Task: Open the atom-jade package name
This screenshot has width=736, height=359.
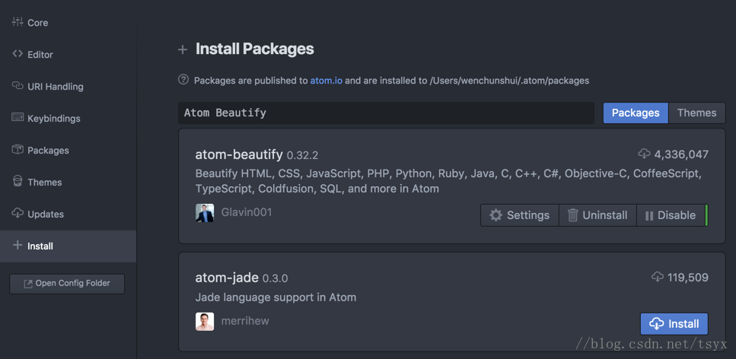Action: pos(227,278)
